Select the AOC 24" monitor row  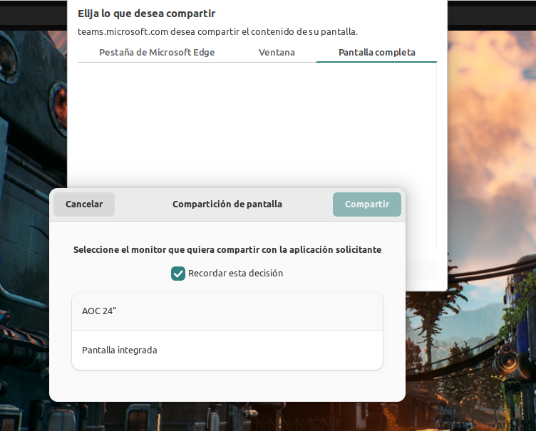pos(227,311)
